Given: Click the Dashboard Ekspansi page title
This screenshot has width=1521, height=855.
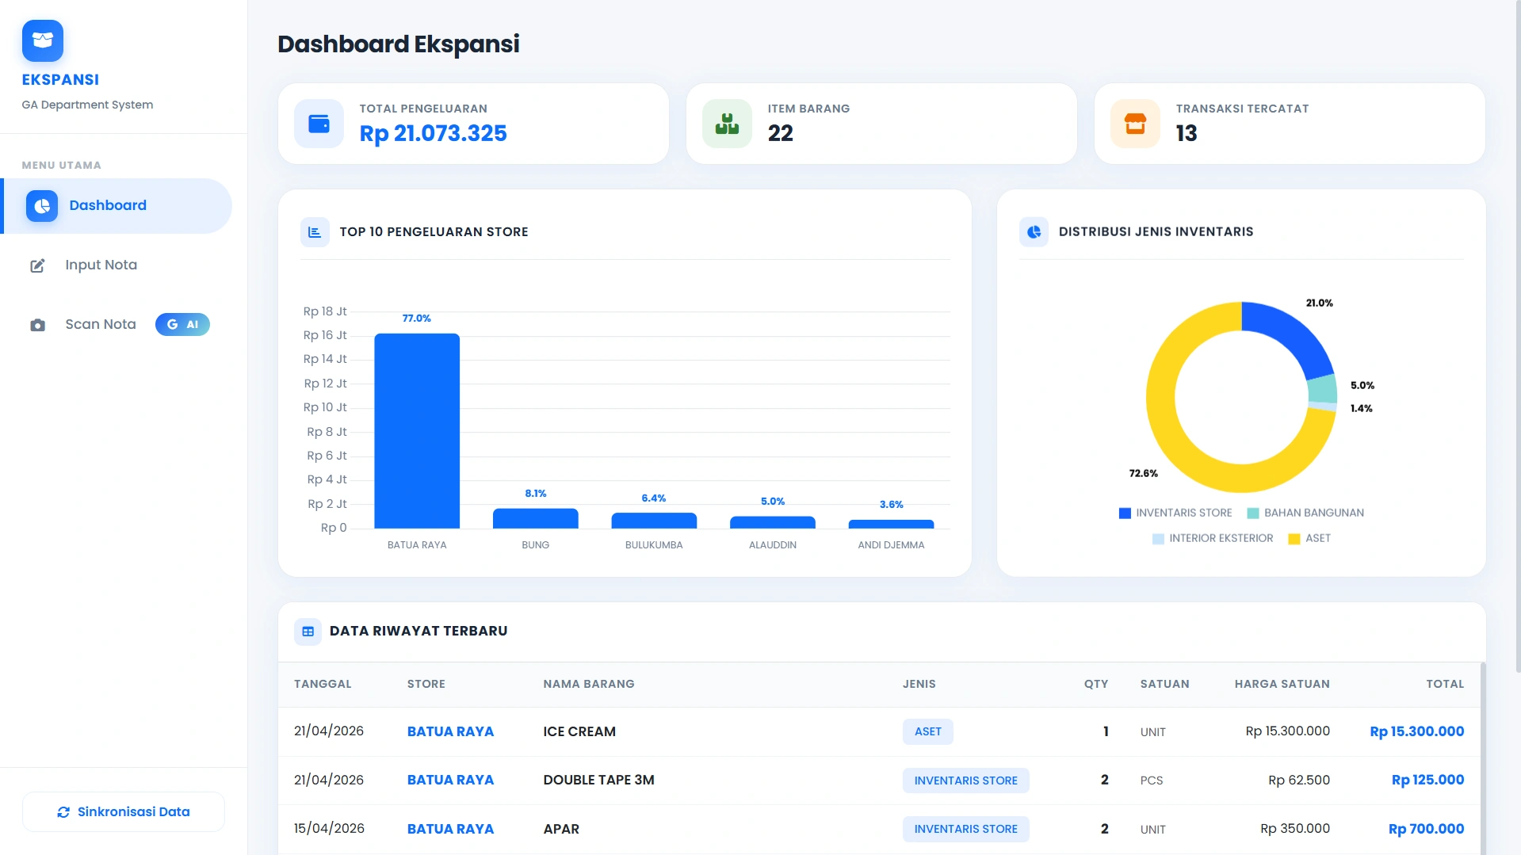Looking at the screenshot, I should tap(399, 44).
